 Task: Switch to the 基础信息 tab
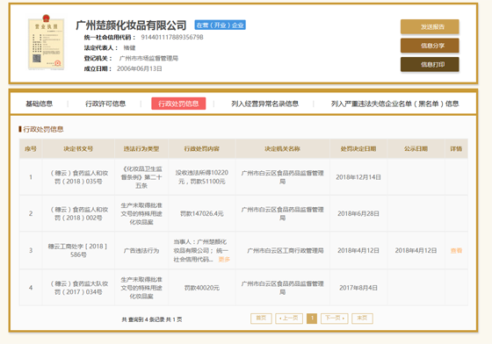40,104
